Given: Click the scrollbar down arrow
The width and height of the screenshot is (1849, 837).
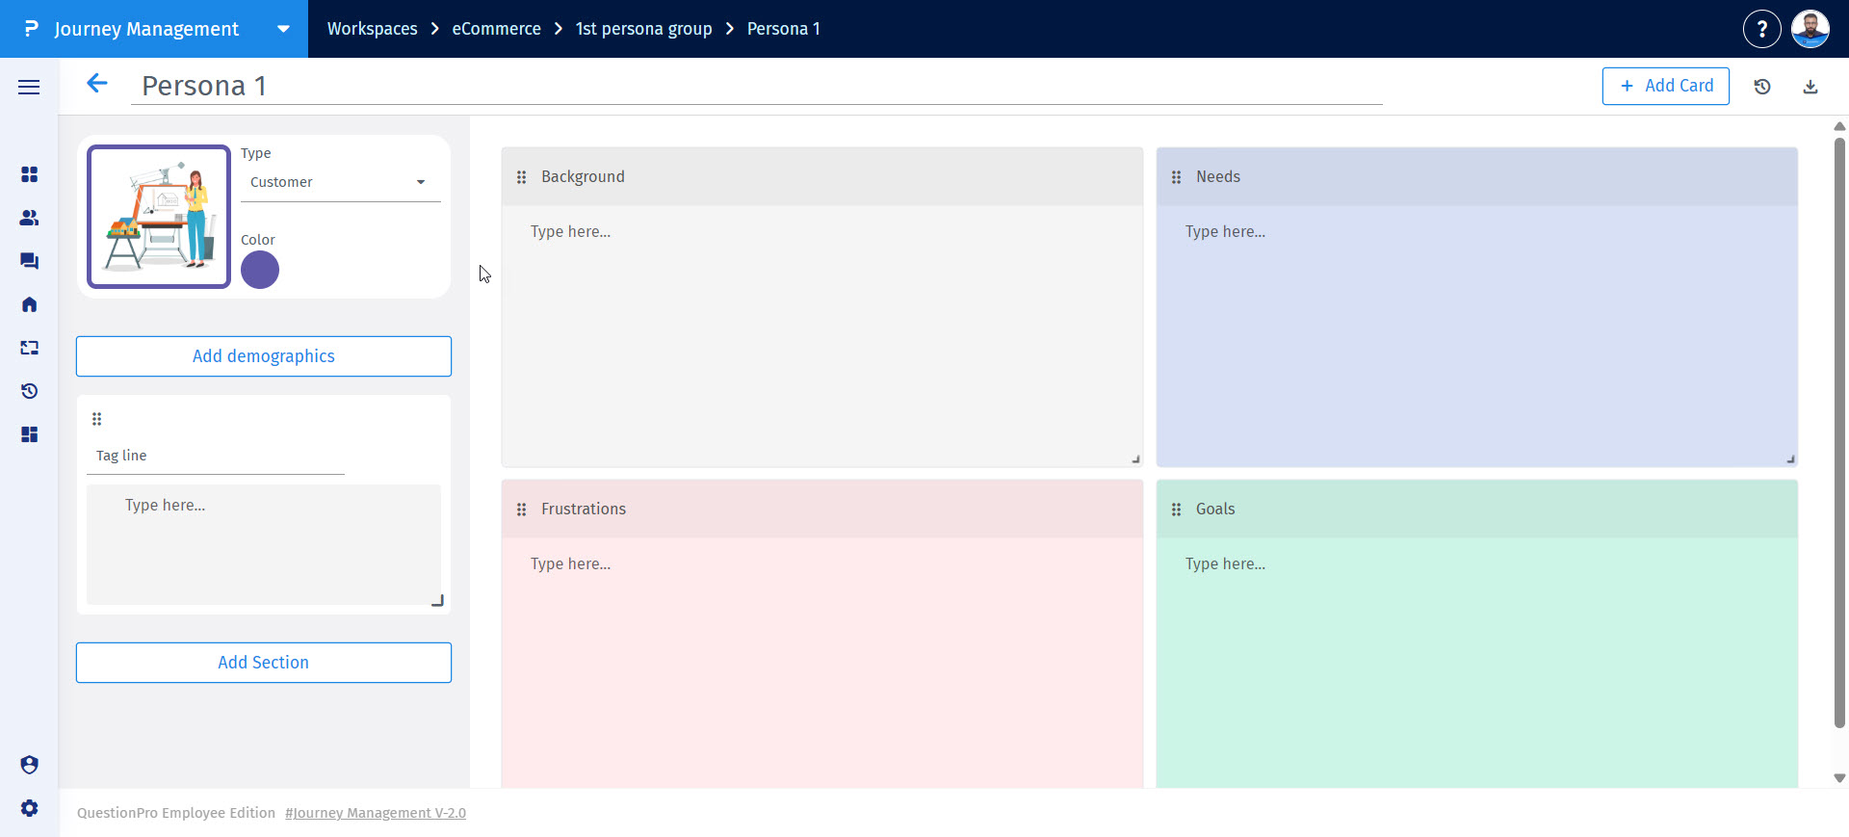Looking at the screenshot, I should click(1839, 778).
